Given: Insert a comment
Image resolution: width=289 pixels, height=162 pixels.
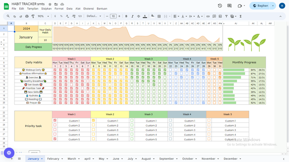Looking at the screenshot, I should pyautogui.click(x=214, y=16).
